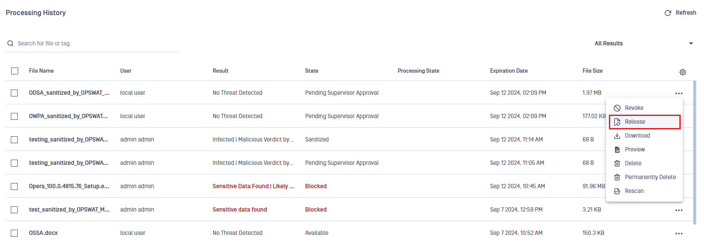Viewport: 704px width, 244px height.
Task: Sort by Expiration Date column header
Action: click(509, 71)
